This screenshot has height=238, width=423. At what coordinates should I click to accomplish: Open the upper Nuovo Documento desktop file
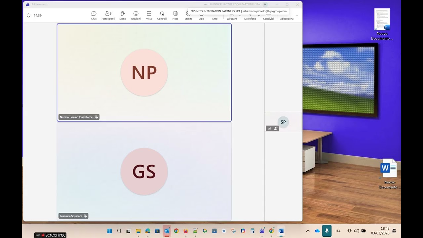pyautogui.click(x=382, y=24)
